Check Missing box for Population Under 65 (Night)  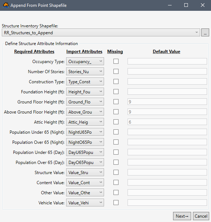(116, 132)
